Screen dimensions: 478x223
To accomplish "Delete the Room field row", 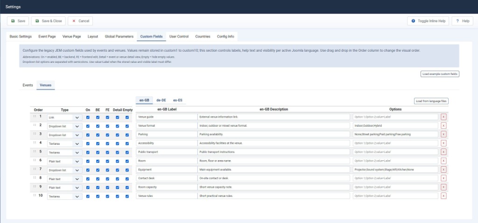I will click(x=443, y=161).
